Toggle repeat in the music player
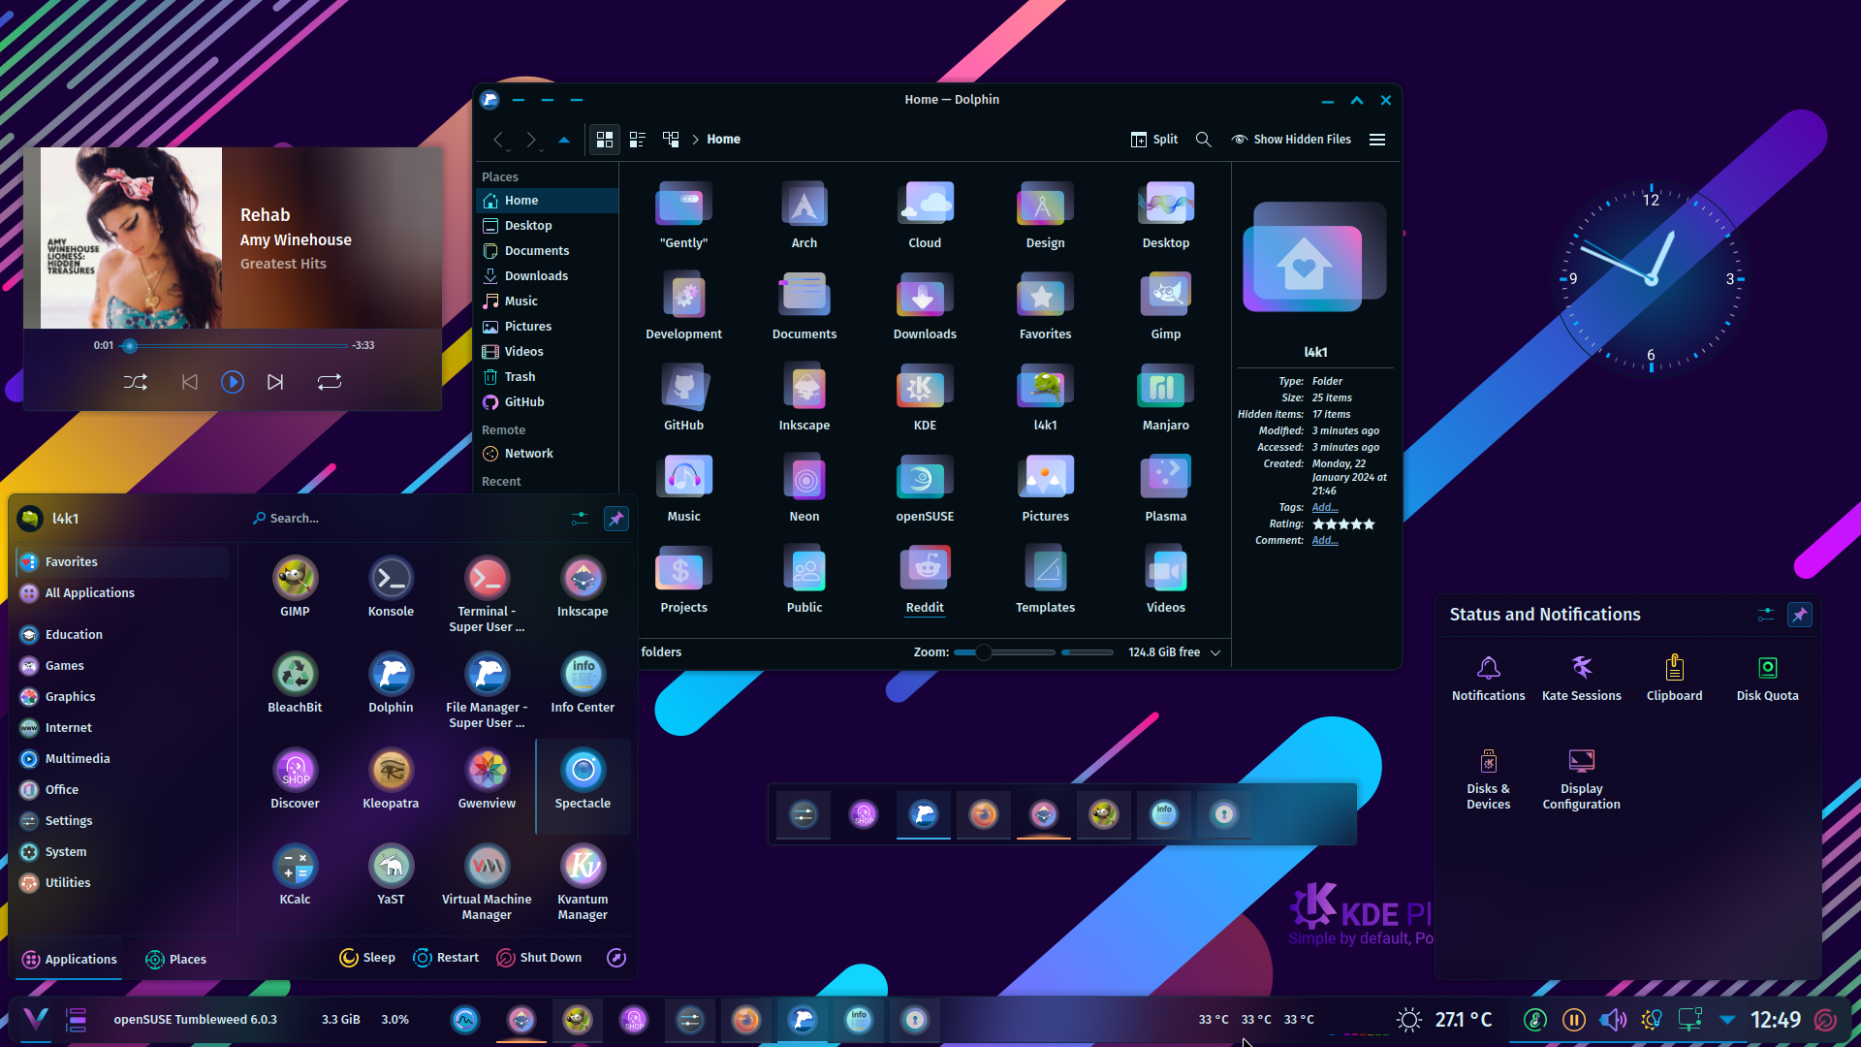 pos(330,382)
